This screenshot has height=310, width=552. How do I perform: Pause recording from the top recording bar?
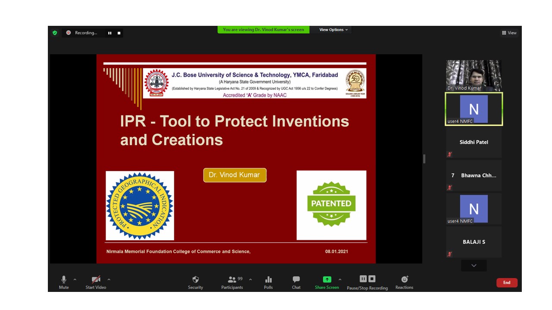coord(110,33)
